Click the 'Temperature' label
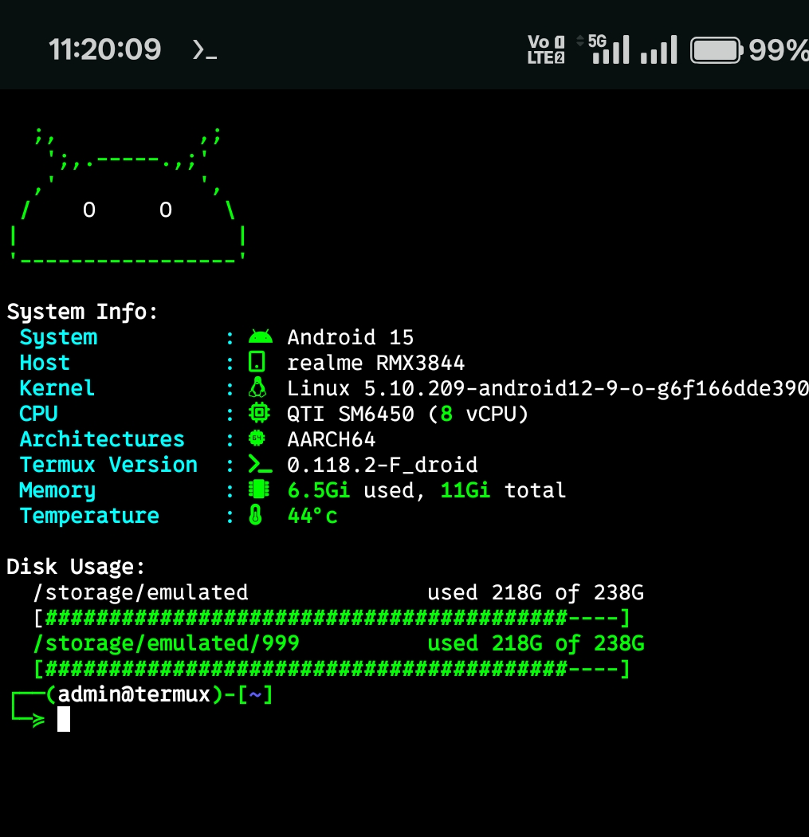This screenshot has width=809, height=837. tap(89, 516)
